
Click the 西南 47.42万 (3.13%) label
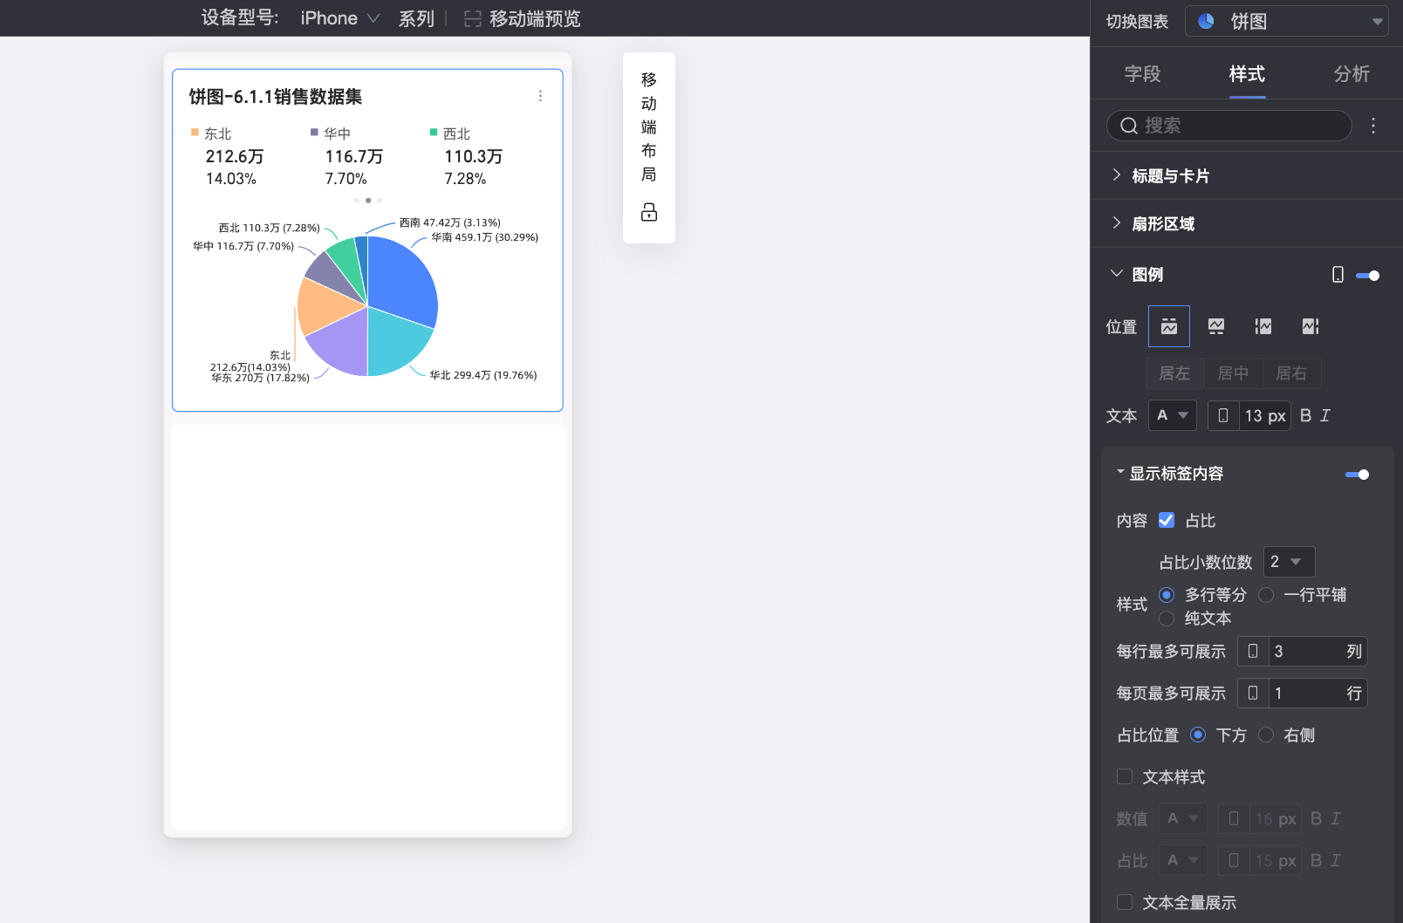click(x=450, y=222)
